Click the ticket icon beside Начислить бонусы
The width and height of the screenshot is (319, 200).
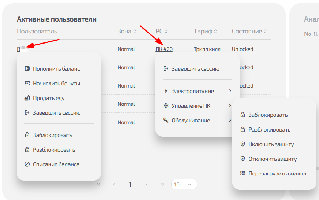click(27, 83)
